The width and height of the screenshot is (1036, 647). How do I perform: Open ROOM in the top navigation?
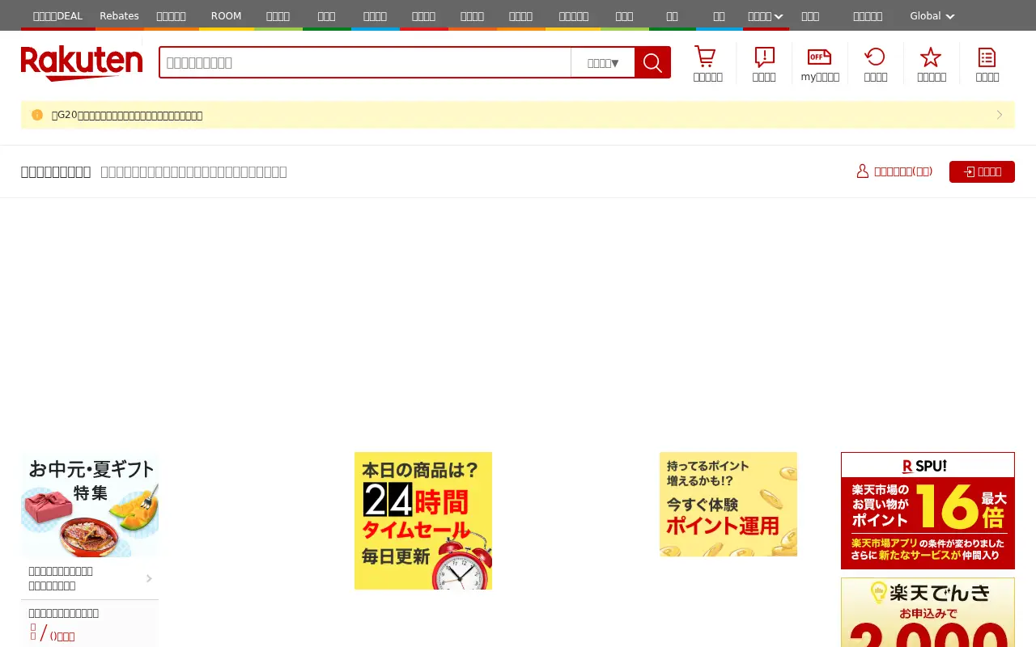pyautogui.click(x=227, y=16)
